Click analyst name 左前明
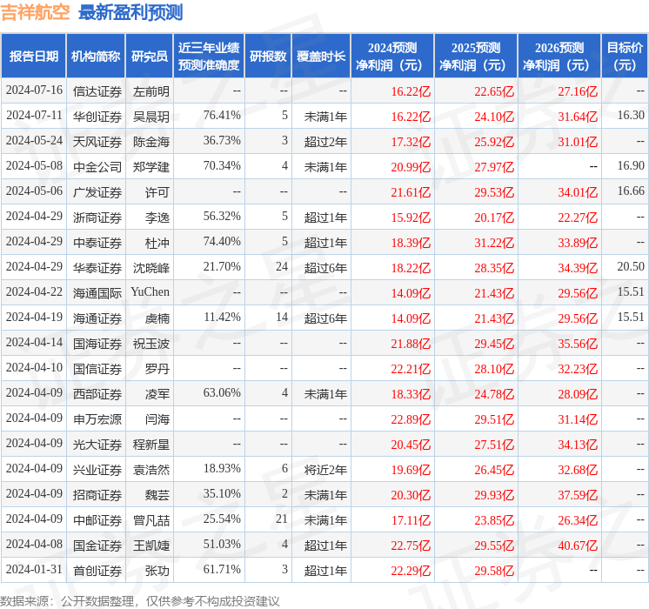This screenshot has width=649, height=609. 151,91
